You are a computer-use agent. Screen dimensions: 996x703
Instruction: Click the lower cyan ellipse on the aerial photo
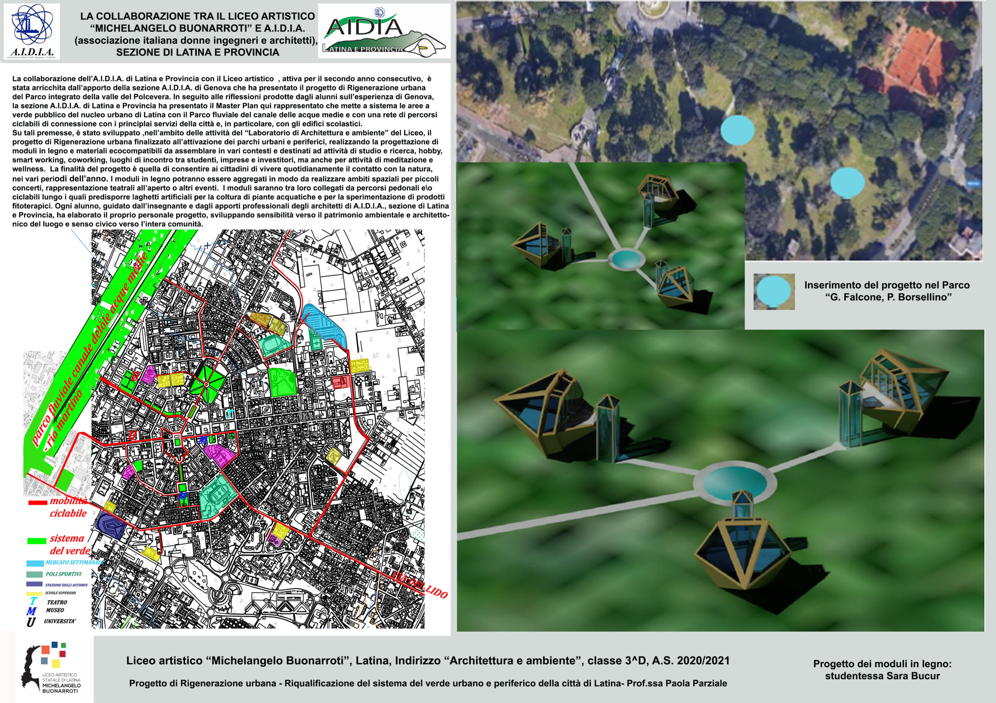pos(847,182)
